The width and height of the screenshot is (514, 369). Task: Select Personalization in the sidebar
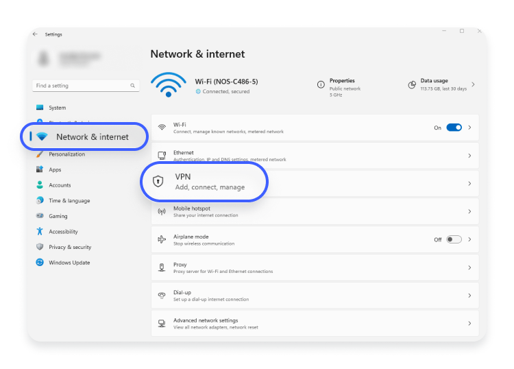click(x=67, y=154)
